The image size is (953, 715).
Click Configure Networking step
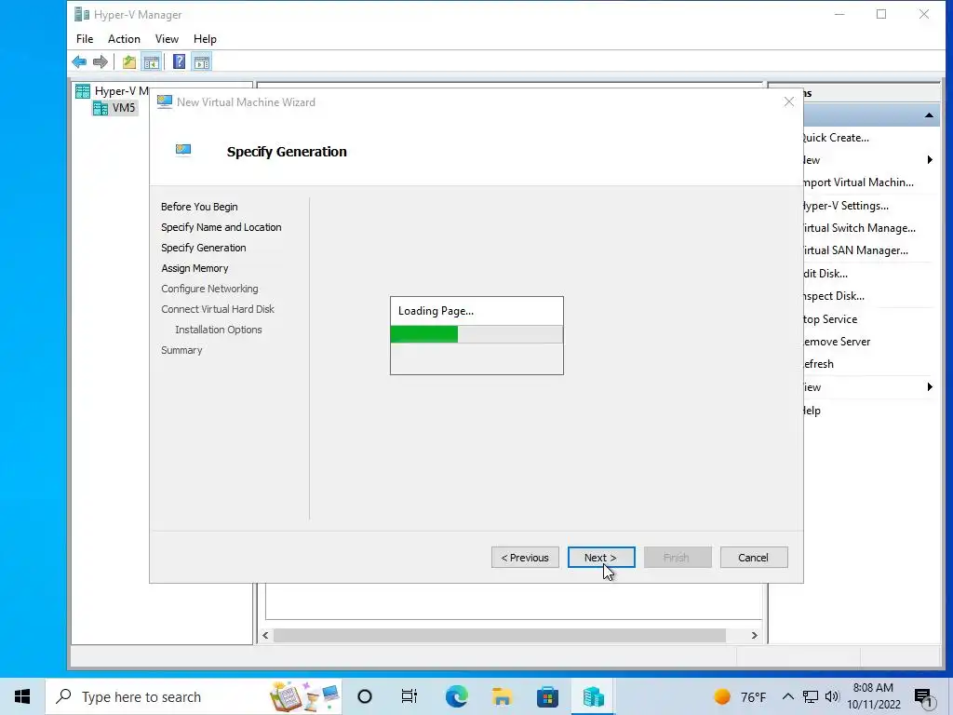[x=209, y=289]
